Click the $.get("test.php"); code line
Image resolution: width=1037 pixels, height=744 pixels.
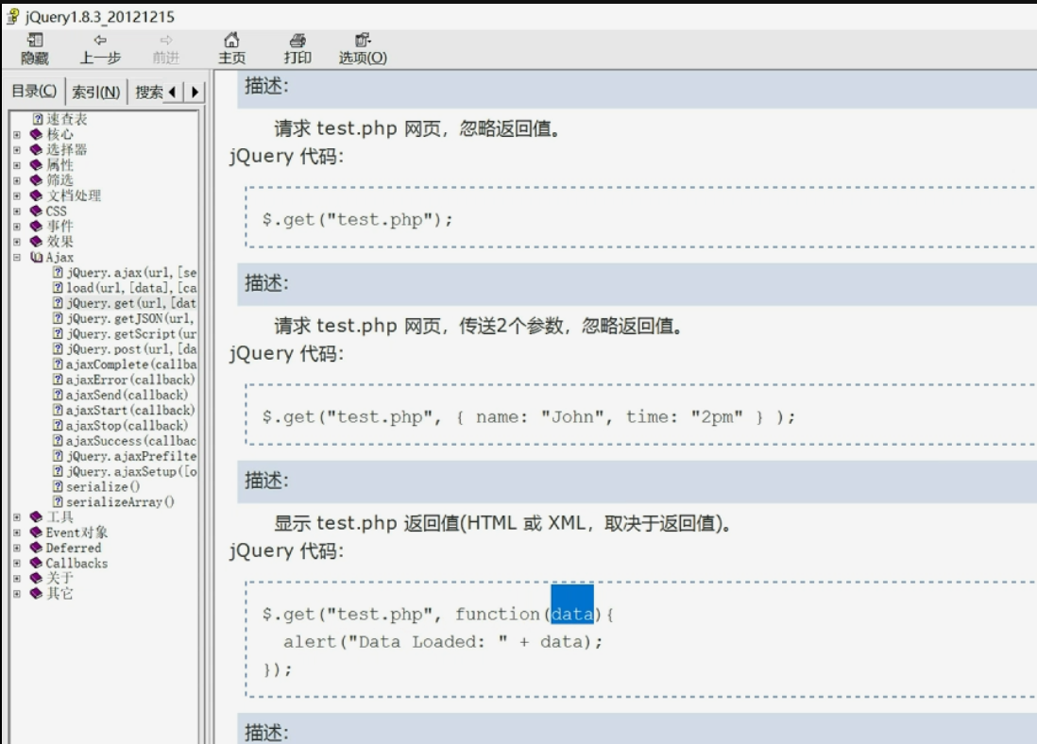[x=358, y=219]
